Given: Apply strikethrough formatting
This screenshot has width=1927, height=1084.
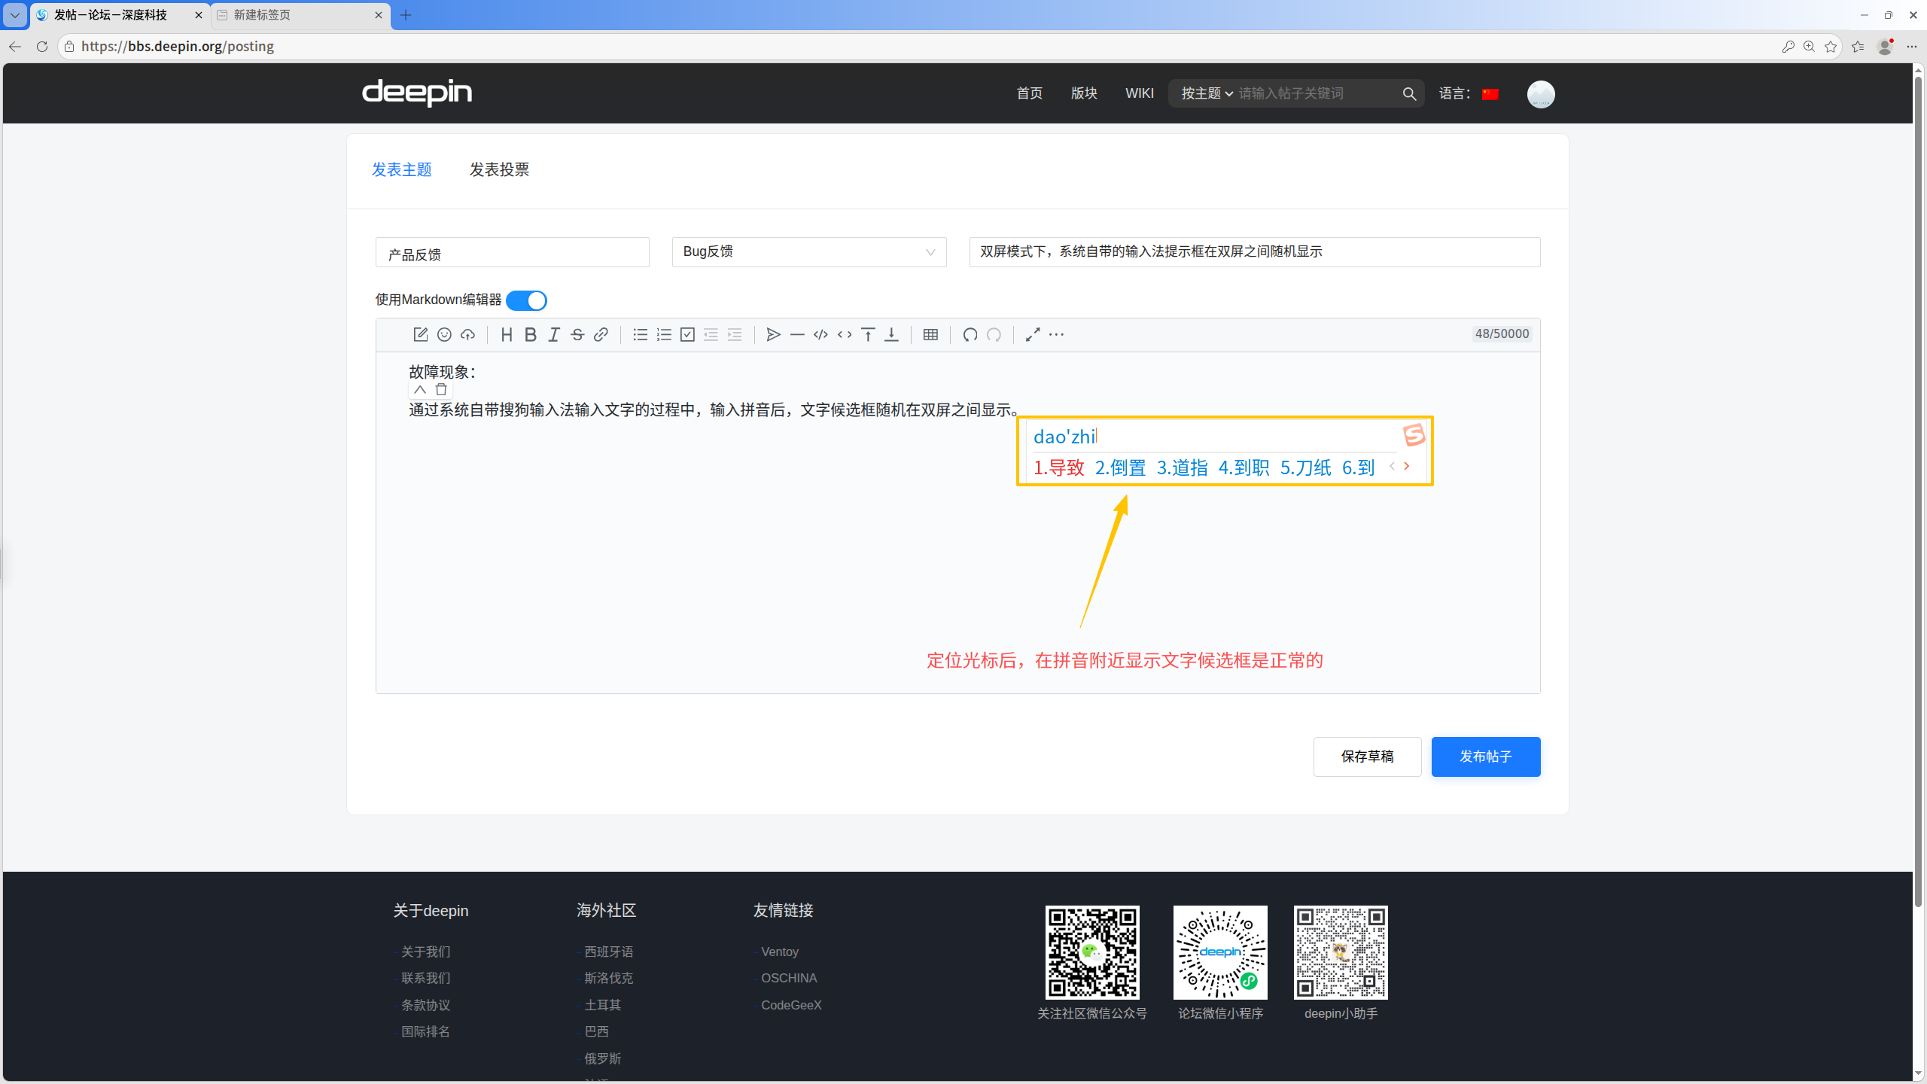Looking at the screenshot, I should (577, 334).
